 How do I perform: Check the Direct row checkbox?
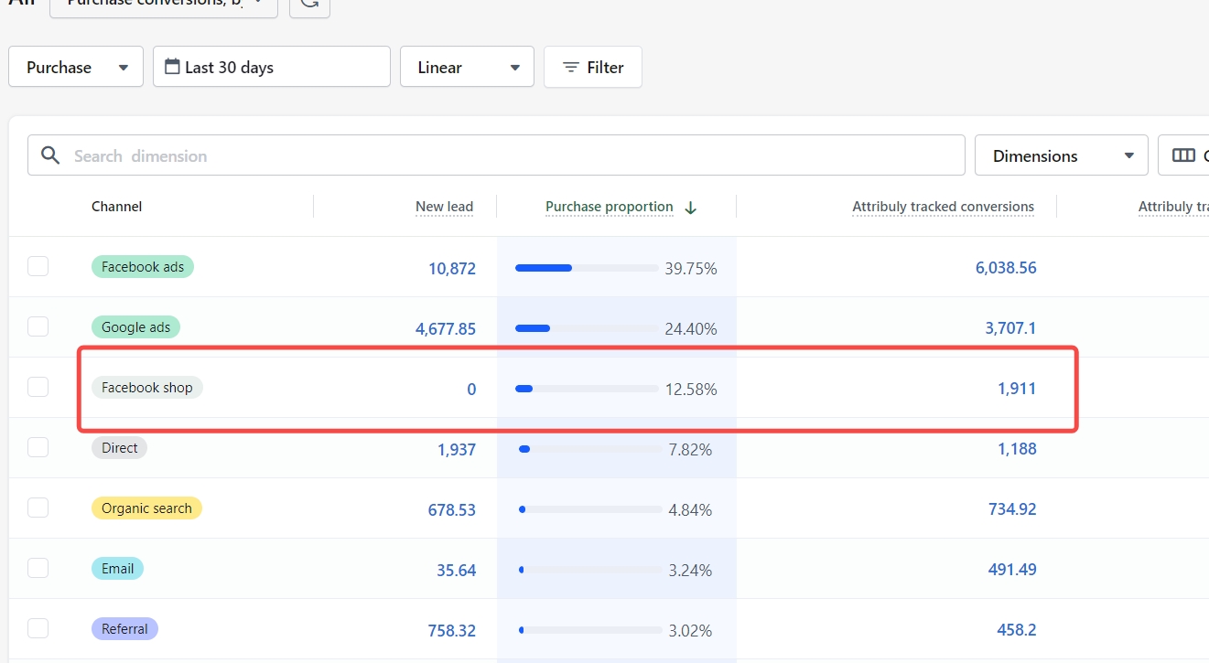38,447
